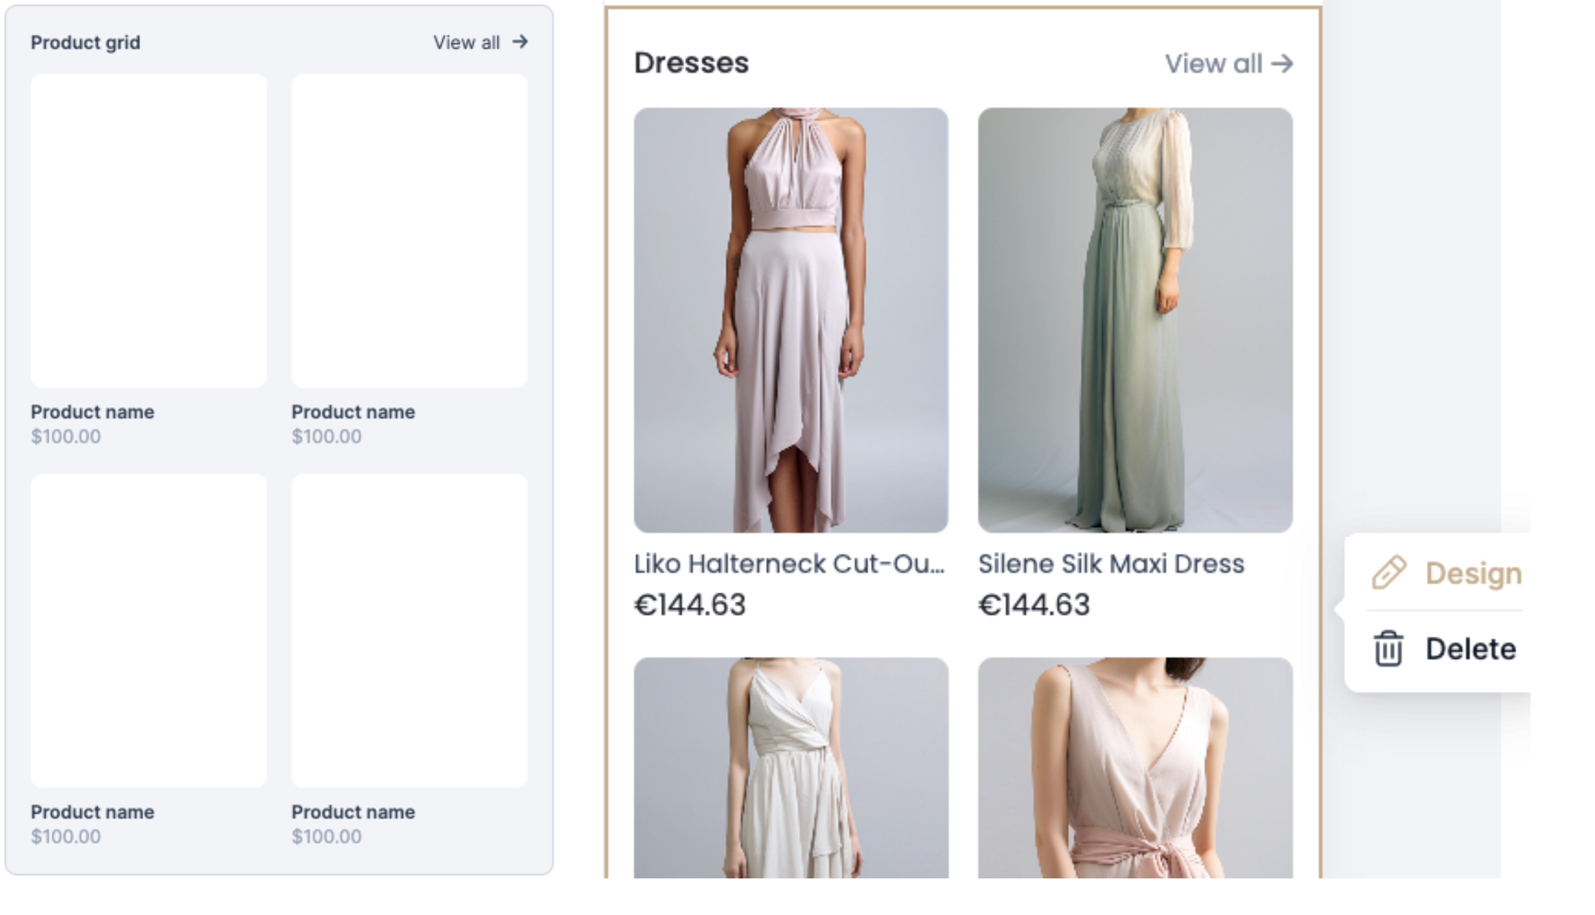
Task: Click the arrow icon beside Product grid View all
Action: point(520,42)
